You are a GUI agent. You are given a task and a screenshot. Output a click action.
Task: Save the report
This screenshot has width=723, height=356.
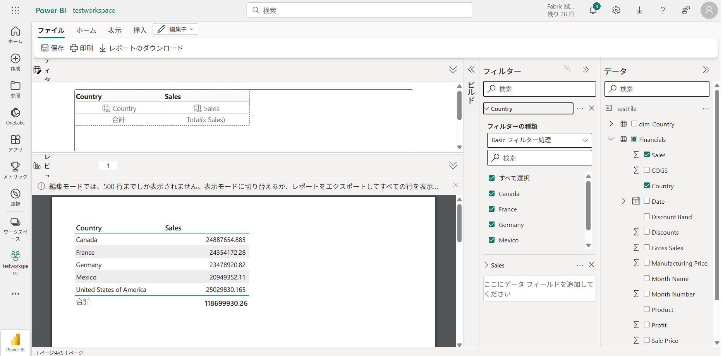point(53,48)
